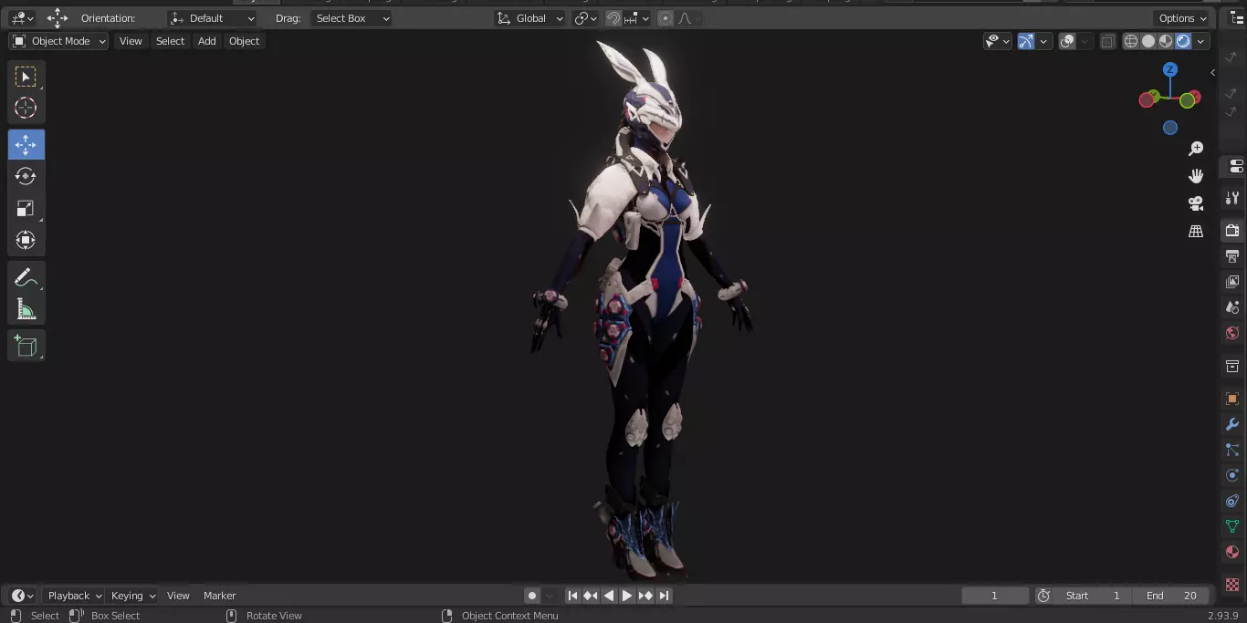Toggle viewport gizmos display
Image resolution: width=1247 pixels, height=623 pixels.
(x=1026, y=41)
